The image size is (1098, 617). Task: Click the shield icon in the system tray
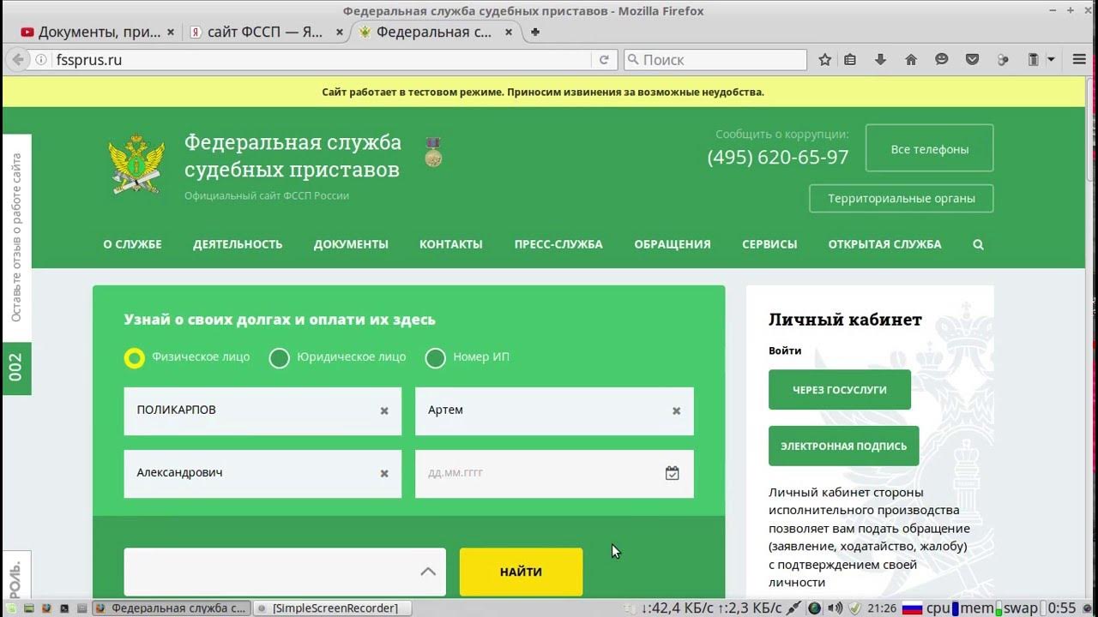pos(854,608)
